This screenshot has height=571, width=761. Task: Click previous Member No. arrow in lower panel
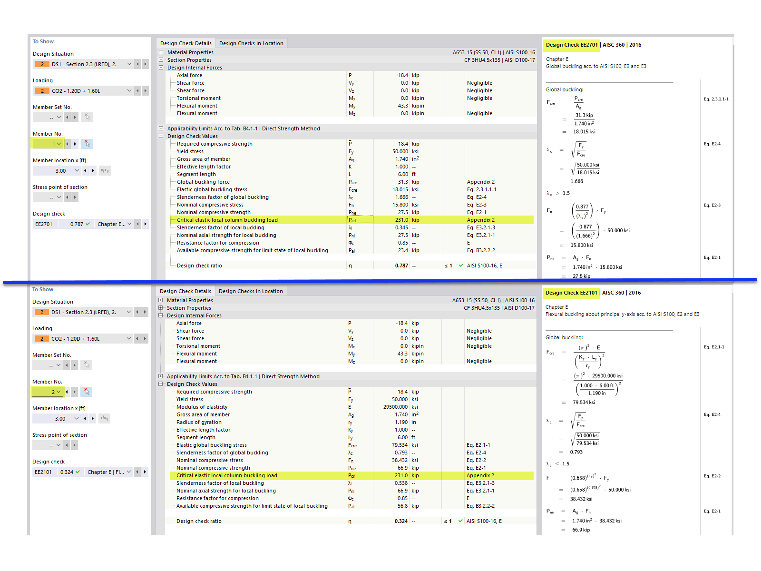67,392
